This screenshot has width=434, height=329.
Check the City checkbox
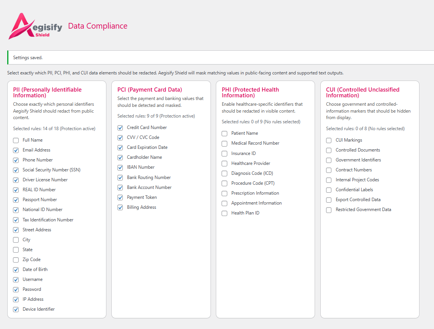click(16, 240)
